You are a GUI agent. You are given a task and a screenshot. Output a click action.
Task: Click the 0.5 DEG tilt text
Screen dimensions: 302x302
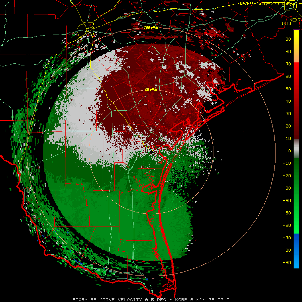pos(155,300)
